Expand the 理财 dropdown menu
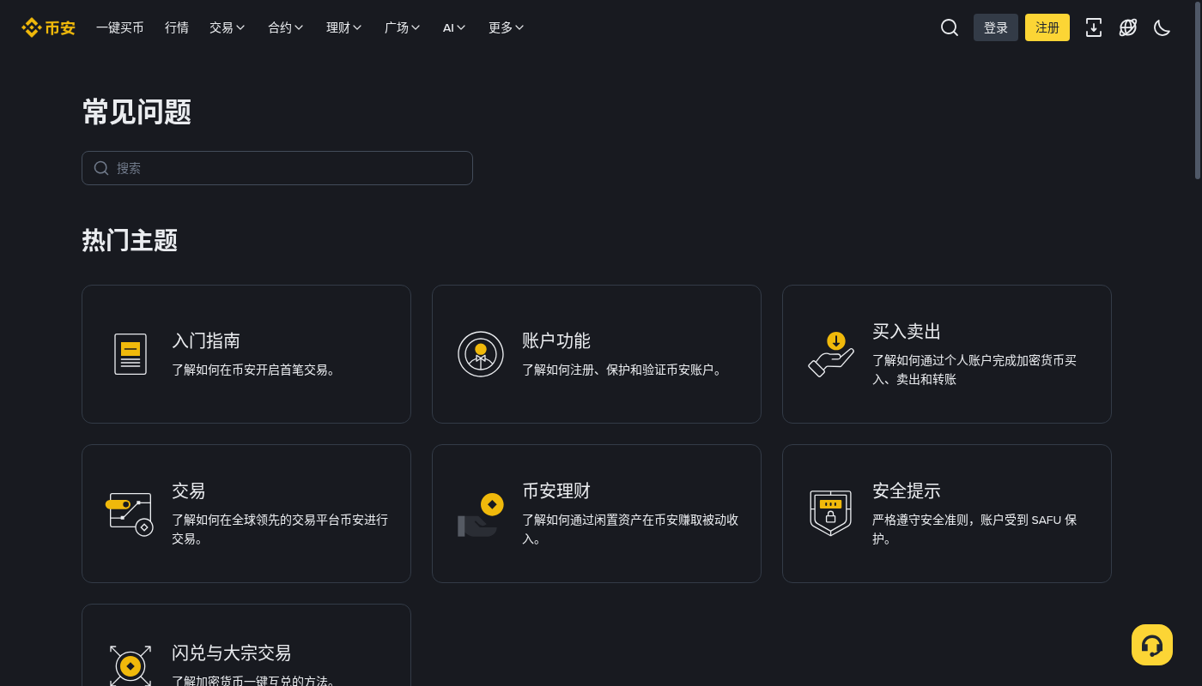This screenshot has height=686, width=1202. (x=344, y=27)
